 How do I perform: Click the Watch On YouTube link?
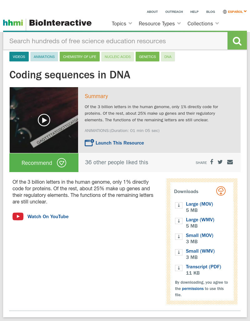pos(48,216)
